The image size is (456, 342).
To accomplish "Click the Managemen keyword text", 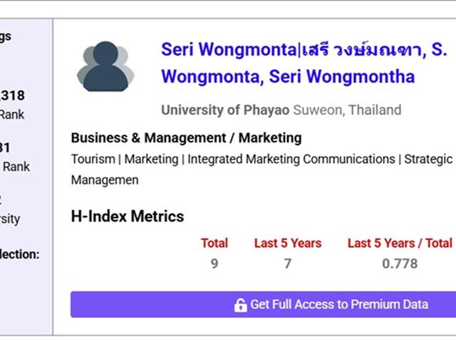I will click(105, 180).
